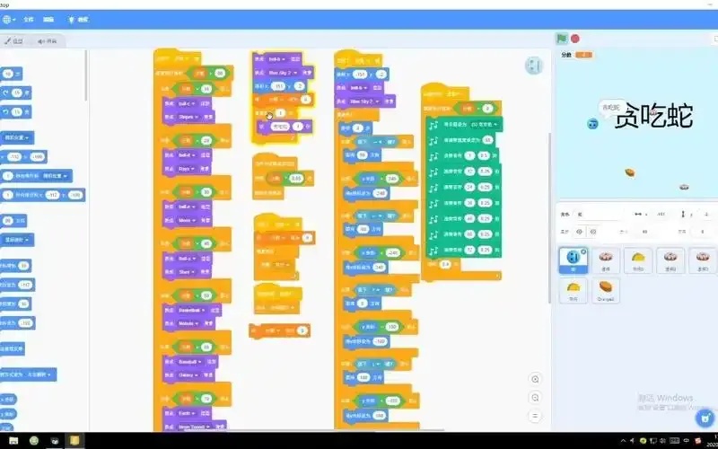Set the sprite to visible with the open eye
This screenshot has height=449, width=718.
click(579, 232)
